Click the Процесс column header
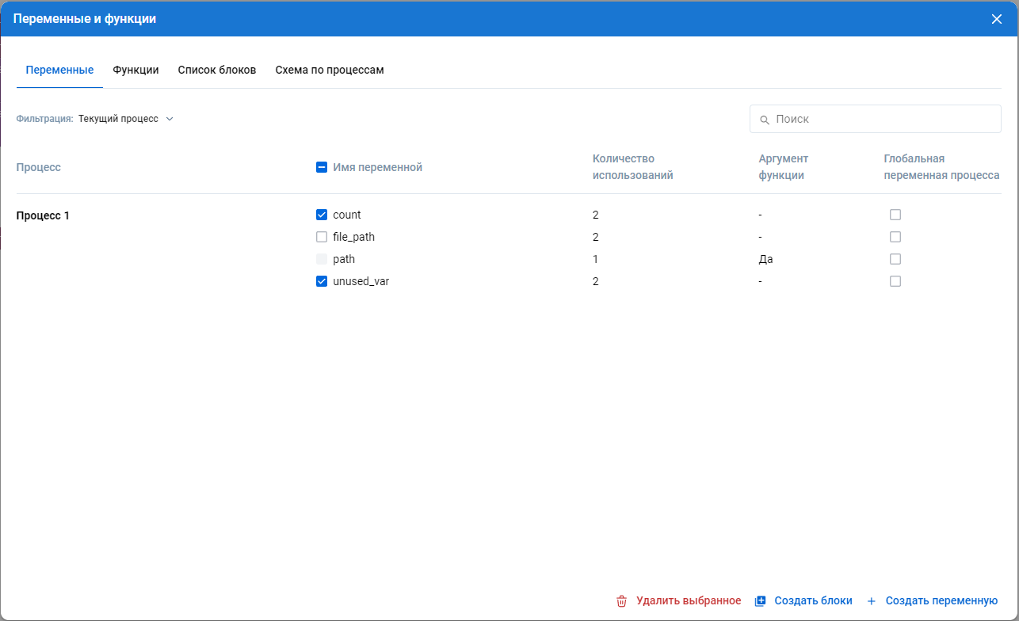 coord(39,167)
